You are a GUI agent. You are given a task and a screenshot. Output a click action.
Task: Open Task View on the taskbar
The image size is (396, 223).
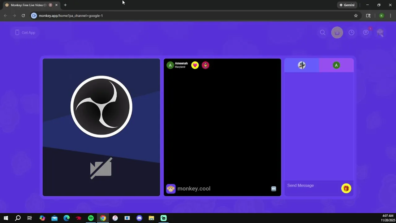(30, 218)
